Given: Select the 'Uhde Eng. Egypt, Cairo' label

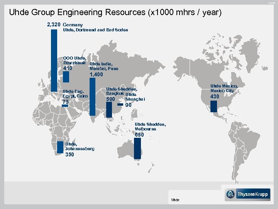Looking at the screenshot, I should coord(75,94).
